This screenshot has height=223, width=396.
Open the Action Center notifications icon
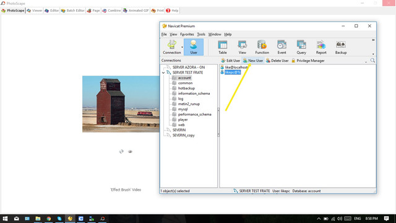point(386,219)
